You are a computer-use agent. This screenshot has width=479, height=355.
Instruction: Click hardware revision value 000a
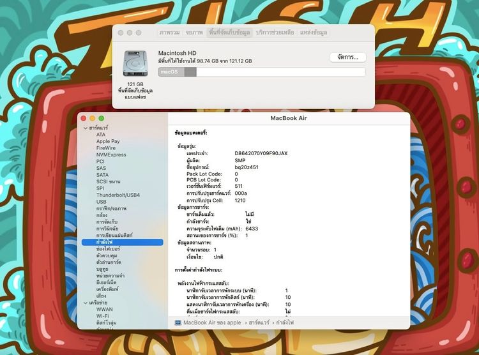click(240, 193)
